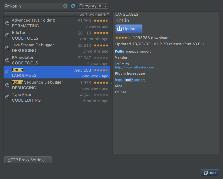Screen dimensions: 223x179
Task: Clear the kotlin search text
Action: [x=65, y=6]
